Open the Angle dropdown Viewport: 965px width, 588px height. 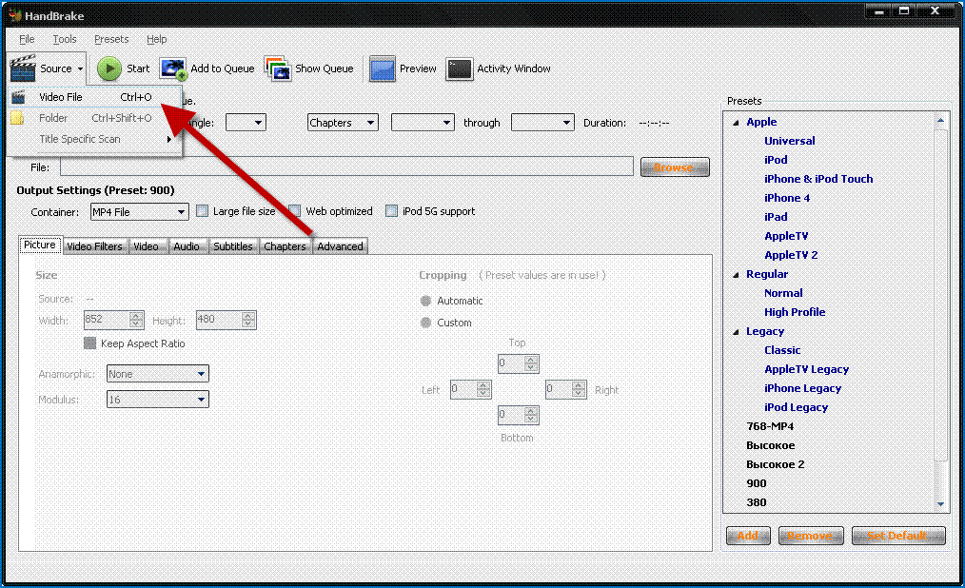(x=246, y=123)
